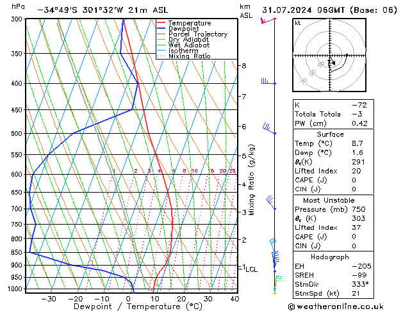Click the Surface section header
Screen dimensions: 403x311
click(330, 134)
